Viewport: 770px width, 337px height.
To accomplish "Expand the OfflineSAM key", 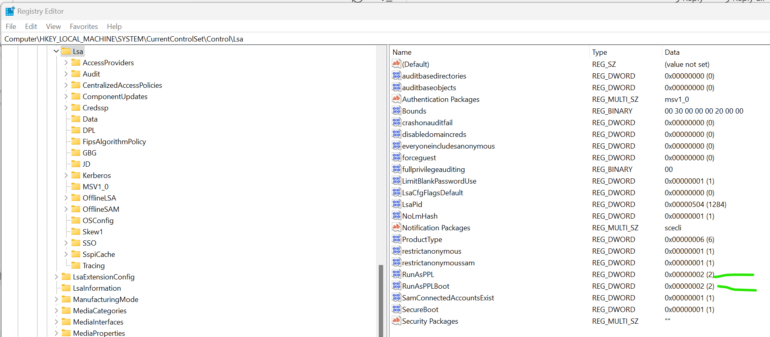I will coord(66,209).
